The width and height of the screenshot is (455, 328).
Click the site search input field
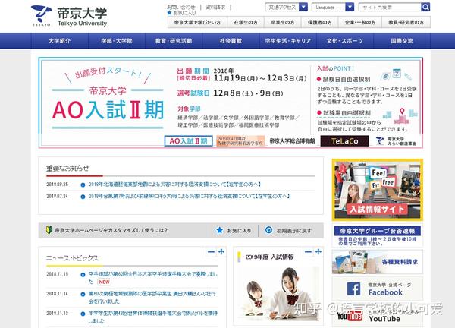pos(390,7)
